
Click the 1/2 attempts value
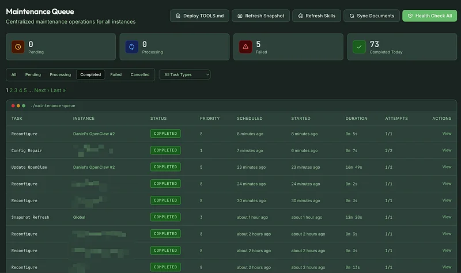(388, 167)
